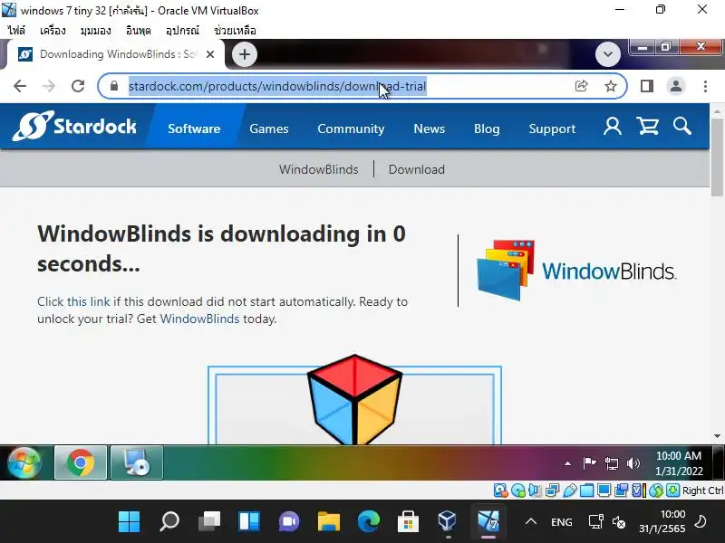The image size is (725, 543).
Task: Click 'Click this link' download link
Action: [x=73, y=301]
